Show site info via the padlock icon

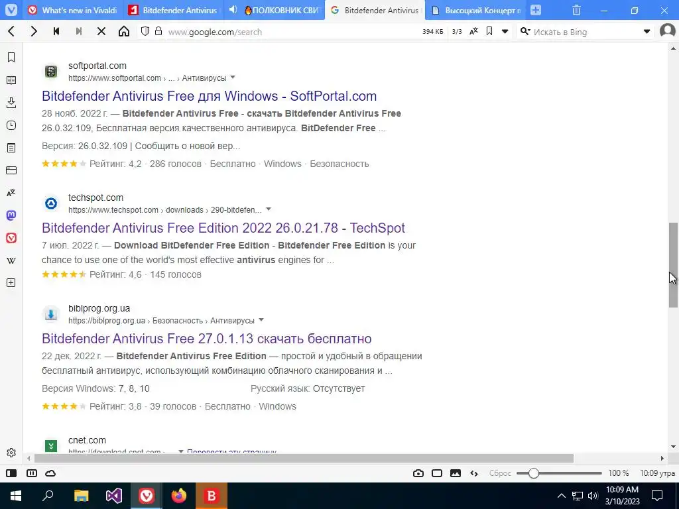point(158,31)
